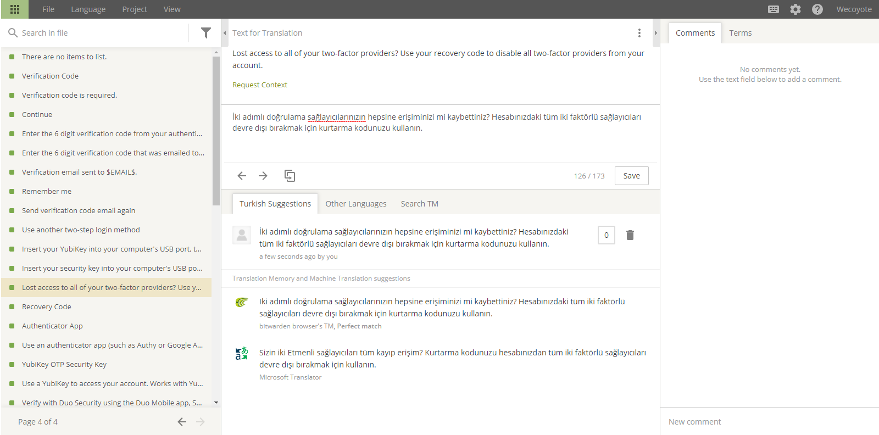The image size is (879, 435).
Task: Select 'Enter the 6 digit verification code that was emailed' string
Action: (107, 153)
